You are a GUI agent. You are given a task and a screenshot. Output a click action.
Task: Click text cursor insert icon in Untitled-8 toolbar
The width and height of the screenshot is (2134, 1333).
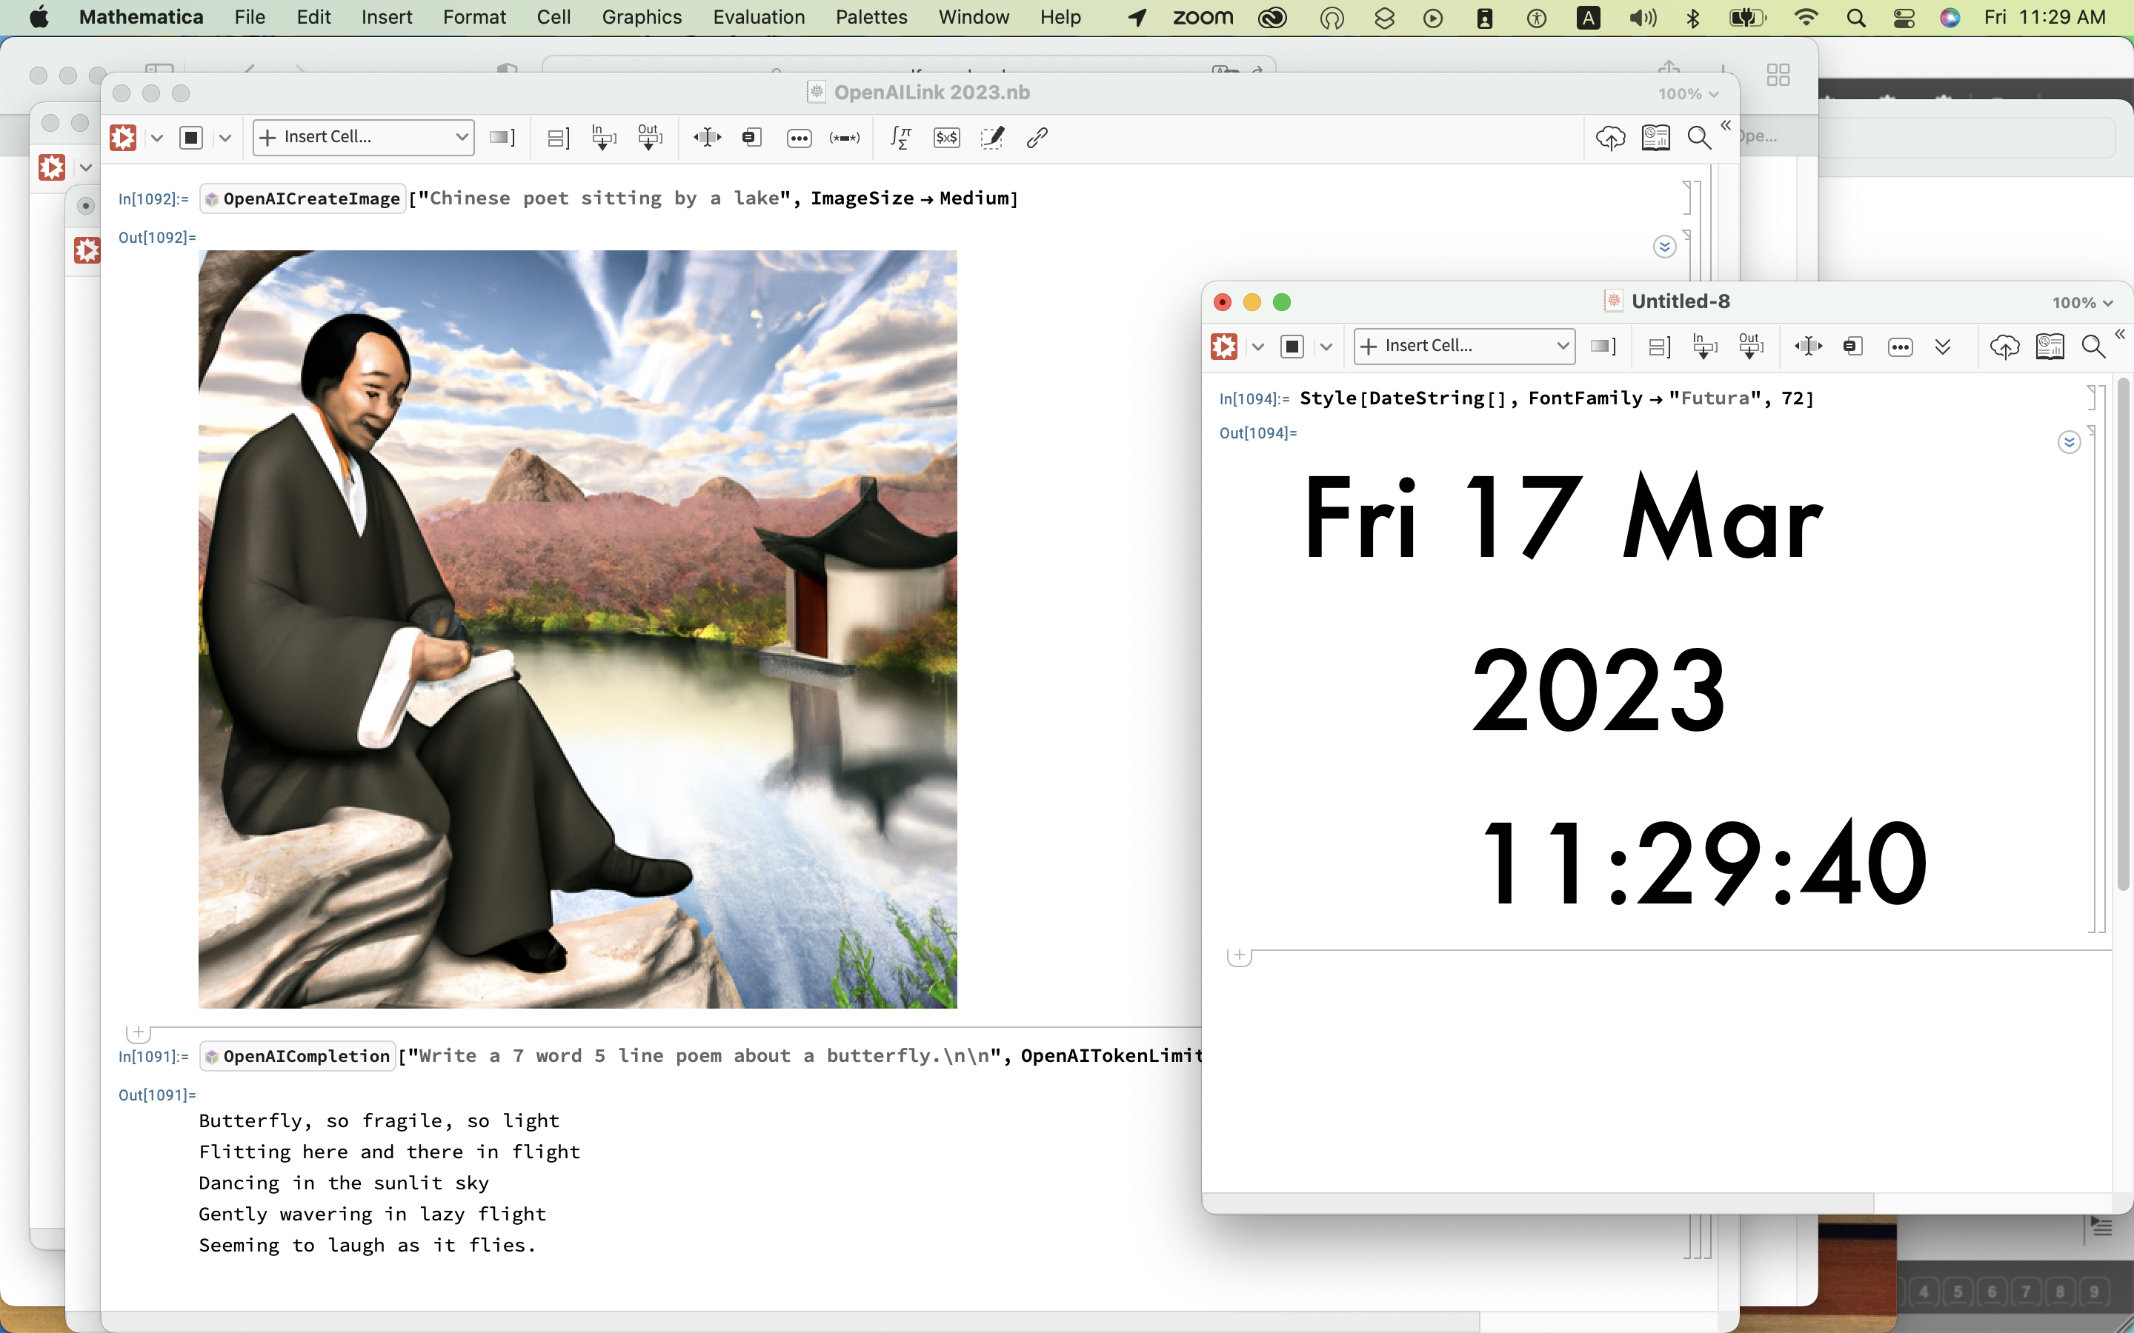coord(1808,347)
